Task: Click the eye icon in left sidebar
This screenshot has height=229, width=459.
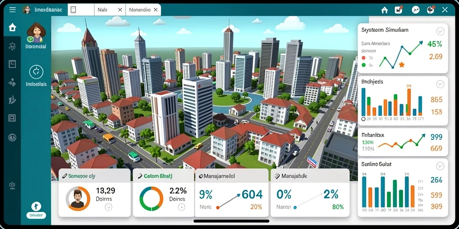Action: [12, 137]
